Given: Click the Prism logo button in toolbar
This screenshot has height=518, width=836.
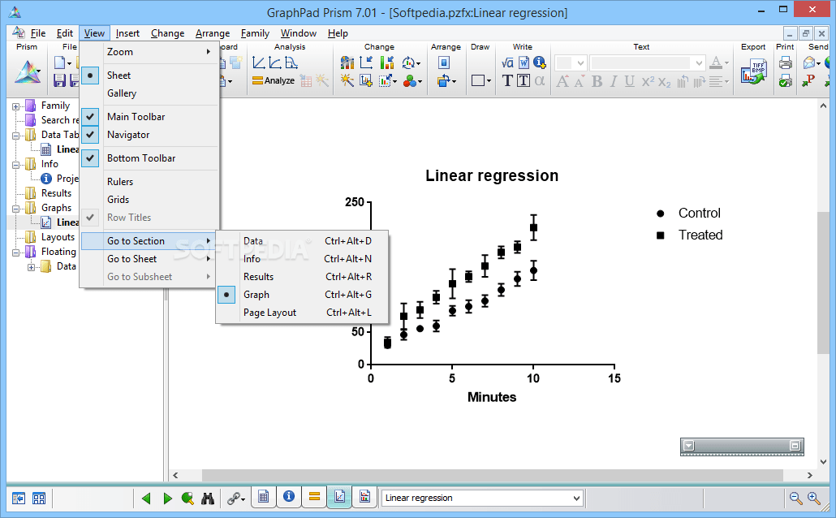Looking at the screenshot, I should click(x=28, y=71).
